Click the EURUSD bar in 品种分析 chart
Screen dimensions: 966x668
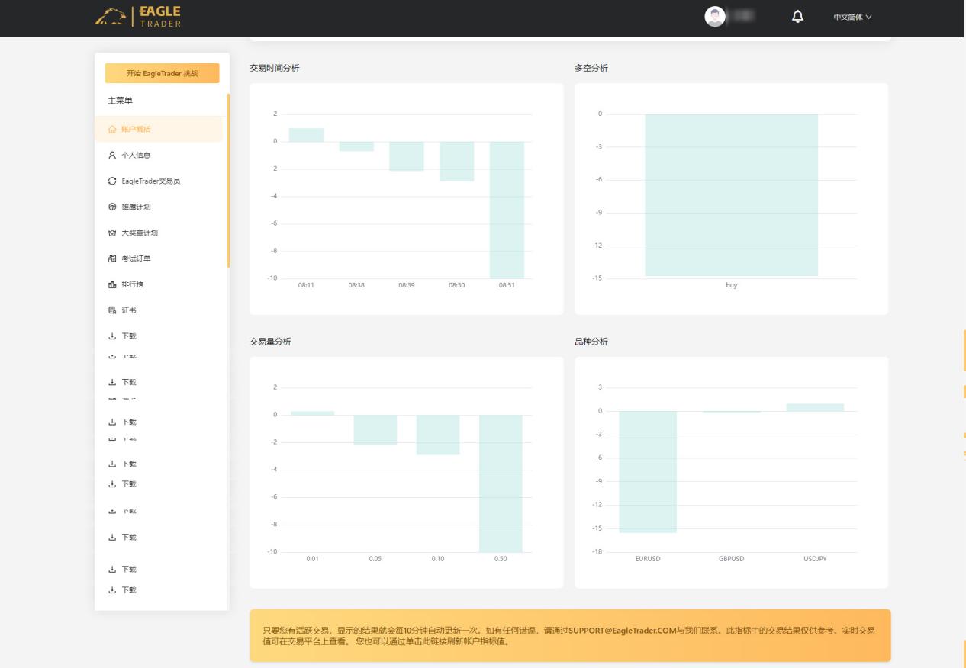tap(647, 471)
